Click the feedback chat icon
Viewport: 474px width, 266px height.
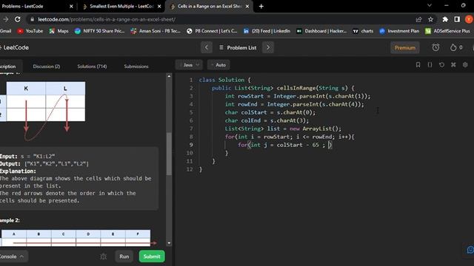(x=470, y=250)
